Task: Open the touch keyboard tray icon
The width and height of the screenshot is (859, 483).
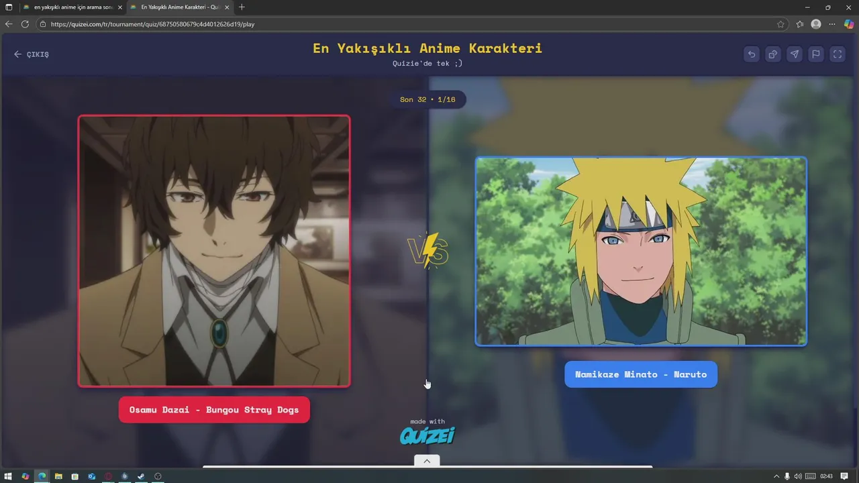Action: pos(810,476)
